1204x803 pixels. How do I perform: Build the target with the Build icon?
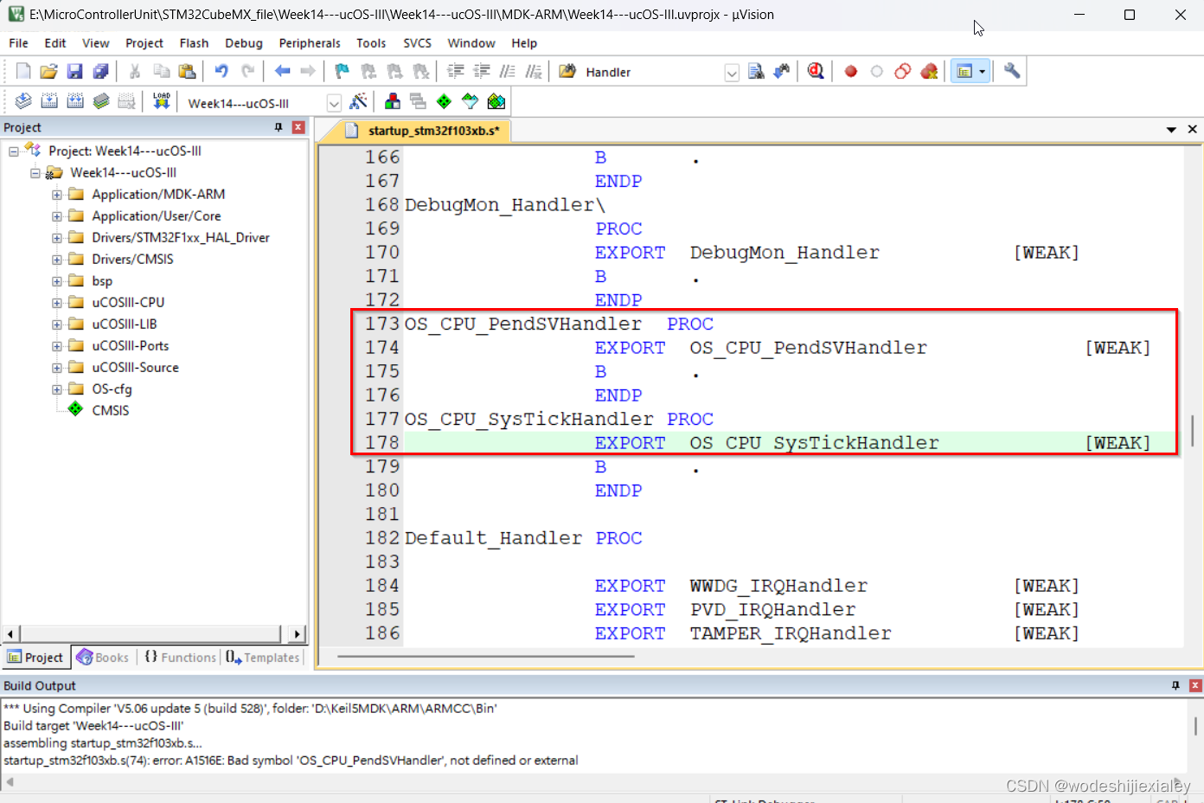point(49,102)
